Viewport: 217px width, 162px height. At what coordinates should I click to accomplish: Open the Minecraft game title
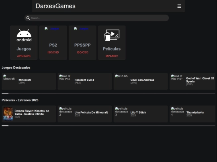(25, 80)
